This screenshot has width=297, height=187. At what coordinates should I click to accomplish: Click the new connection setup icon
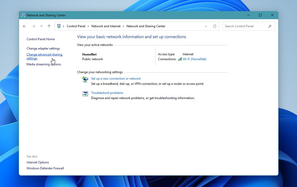click(x=85, y=79)
